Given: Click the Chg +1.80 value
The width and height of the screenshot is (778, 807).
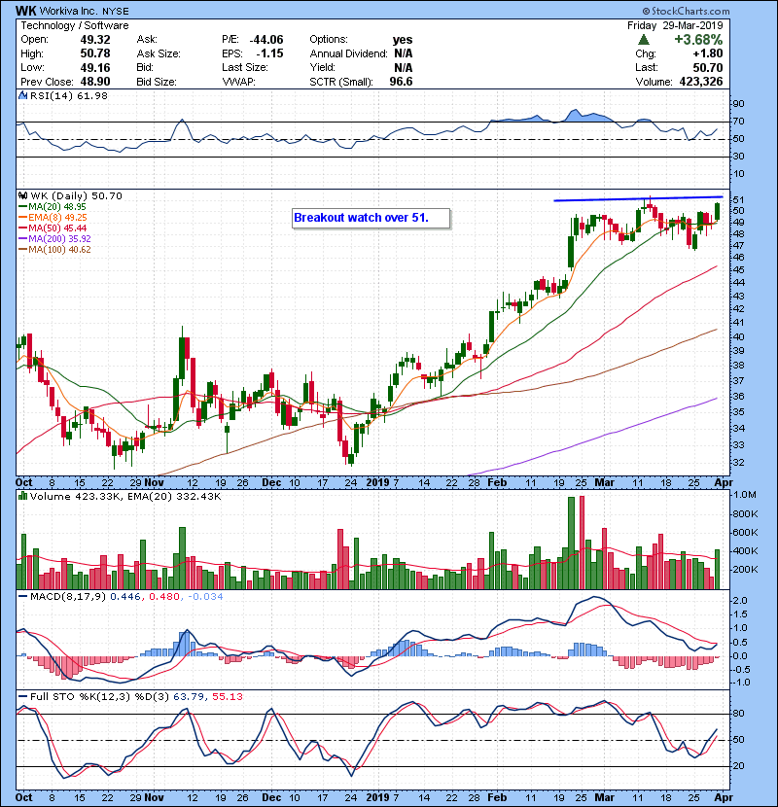Looking at the screenshot, I should coord(707,53).
